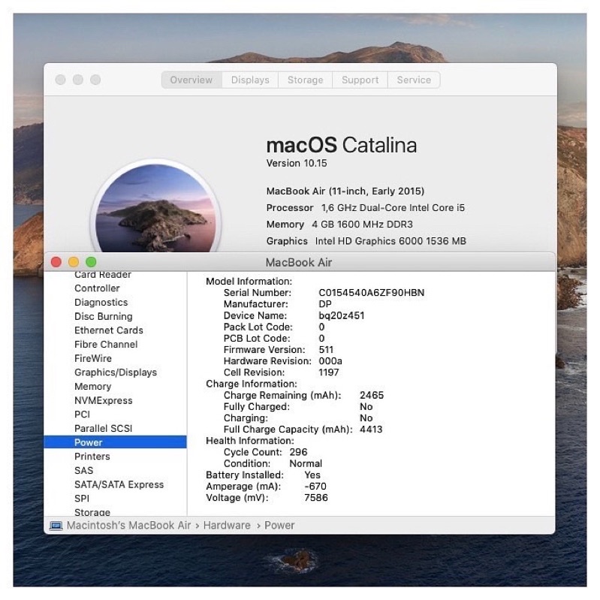This screenshot has height=600, width=600.
Task: Go to the Service tab
Action: click(x=414, y=80)
